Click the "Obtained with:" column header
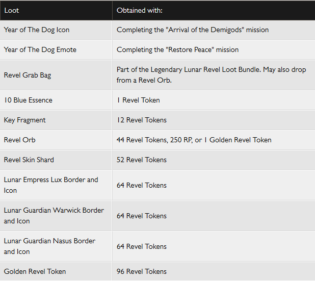Viewport: 315px width, 281px height. tap(140, 10)
